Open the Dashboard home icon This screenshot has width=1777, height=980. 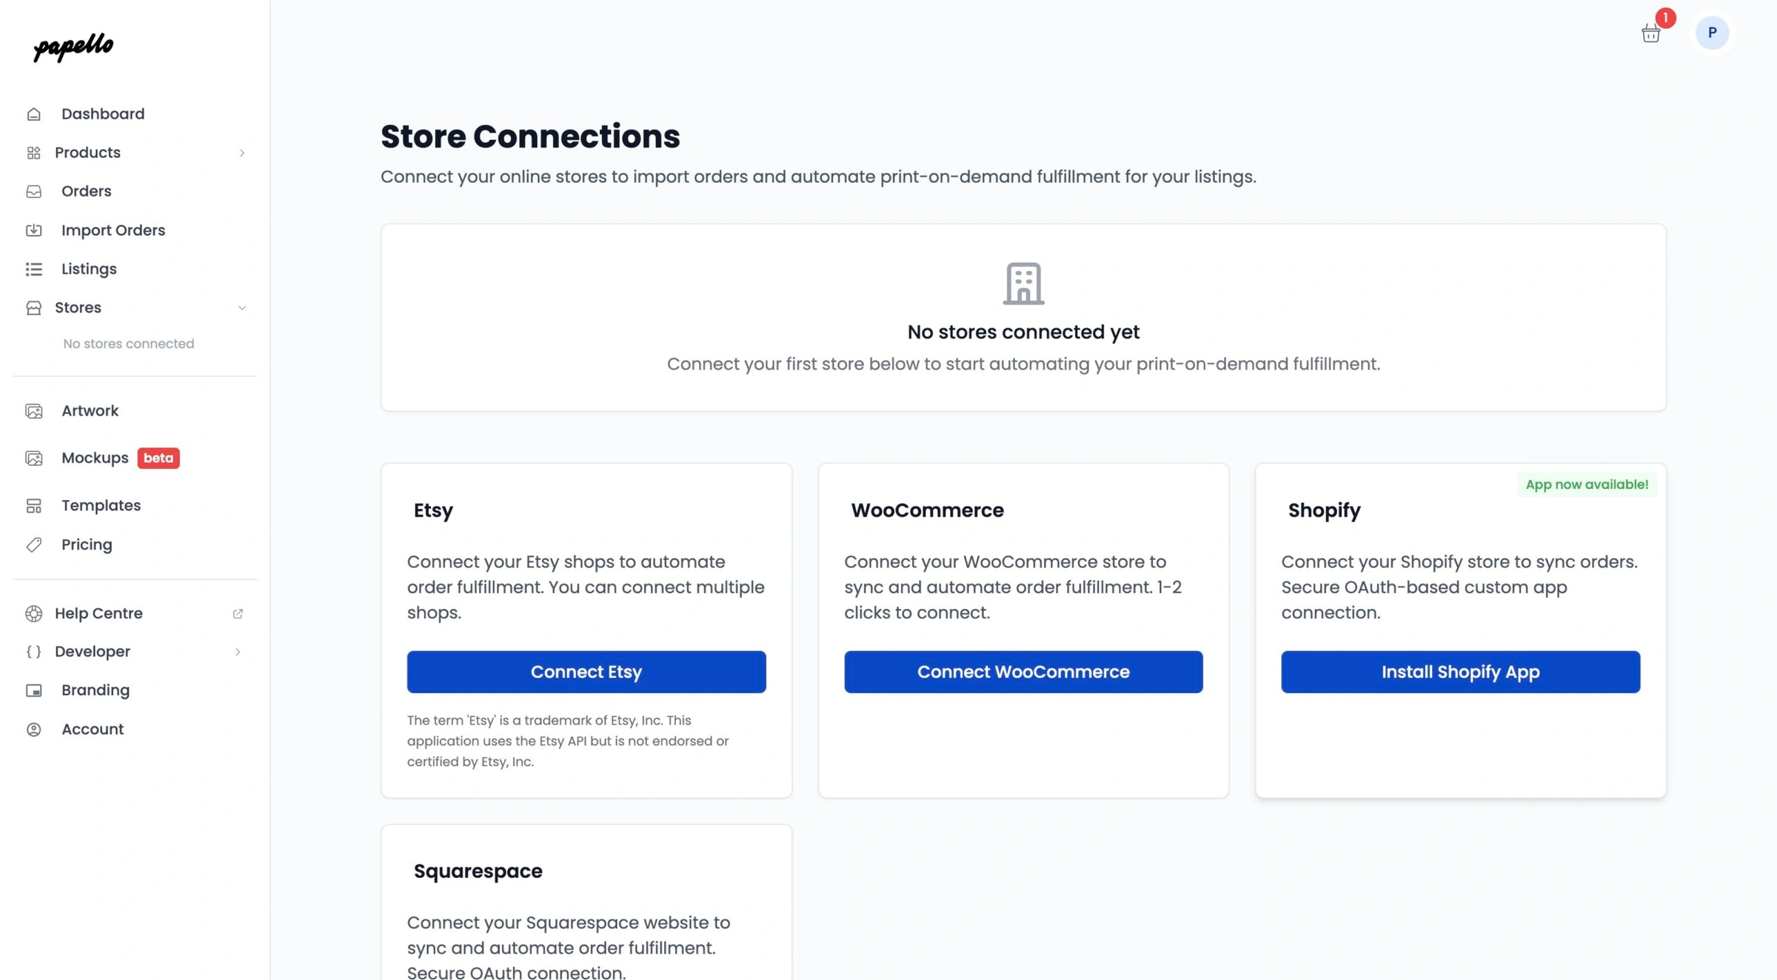[34, 113]
